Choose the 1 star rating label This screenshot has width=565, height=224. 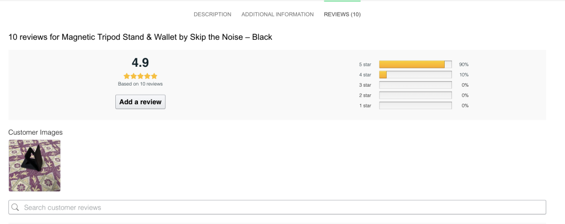(x=365, y=105)
